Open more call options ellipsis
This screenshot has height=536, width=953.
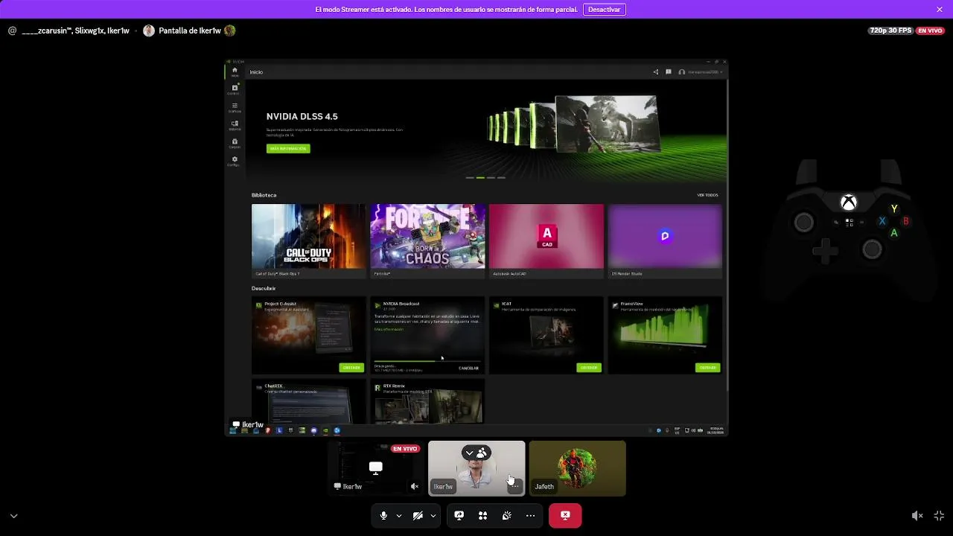pyautogui.click(x=530, y=515)
